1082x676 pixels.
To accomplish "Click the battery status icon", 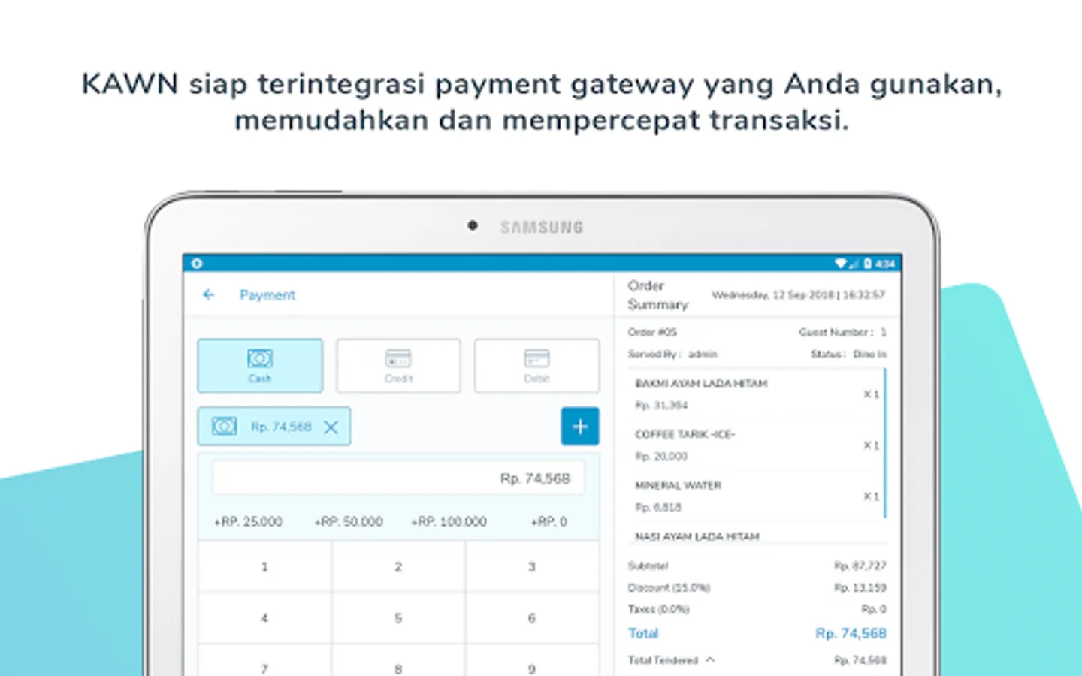I will click(x=867, y=264).
